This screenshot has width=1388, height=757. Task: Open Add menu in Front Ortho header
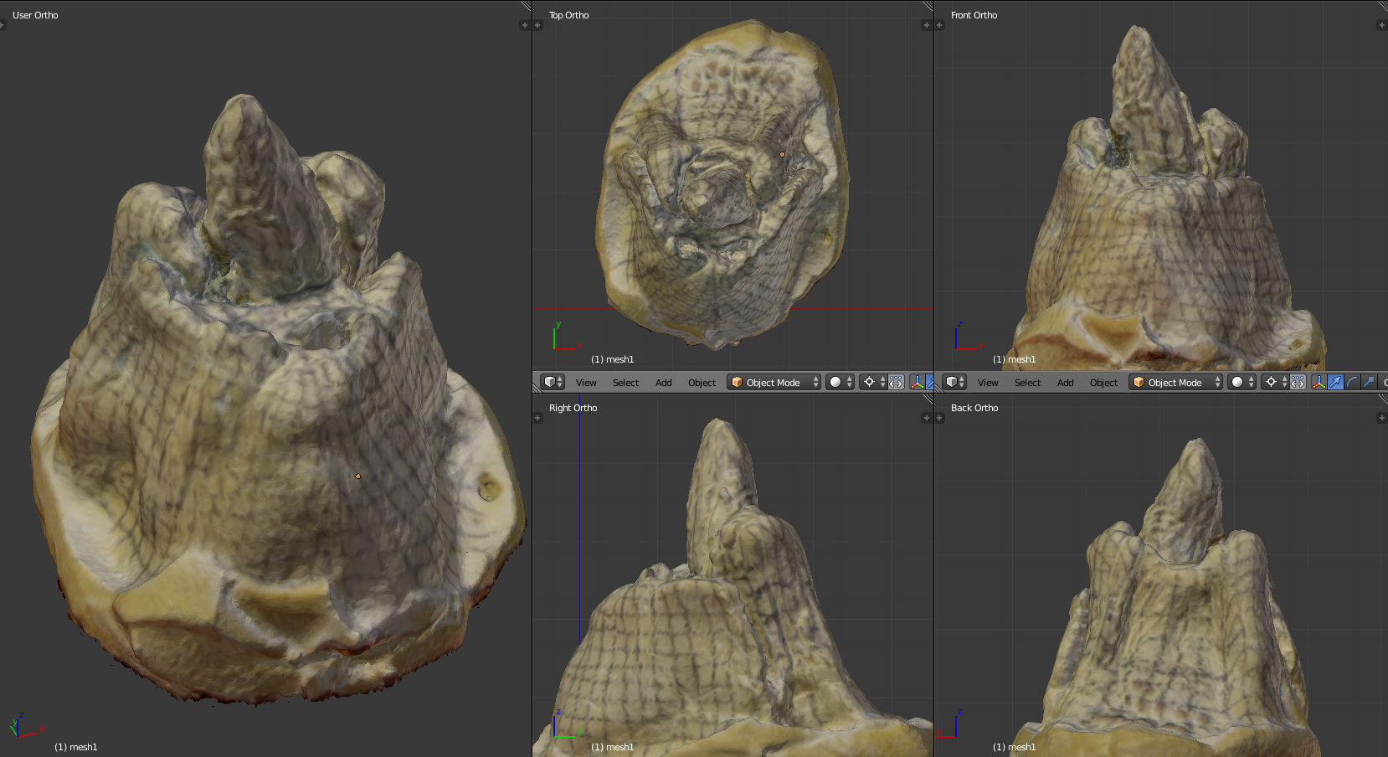[x=1065, y=383]
